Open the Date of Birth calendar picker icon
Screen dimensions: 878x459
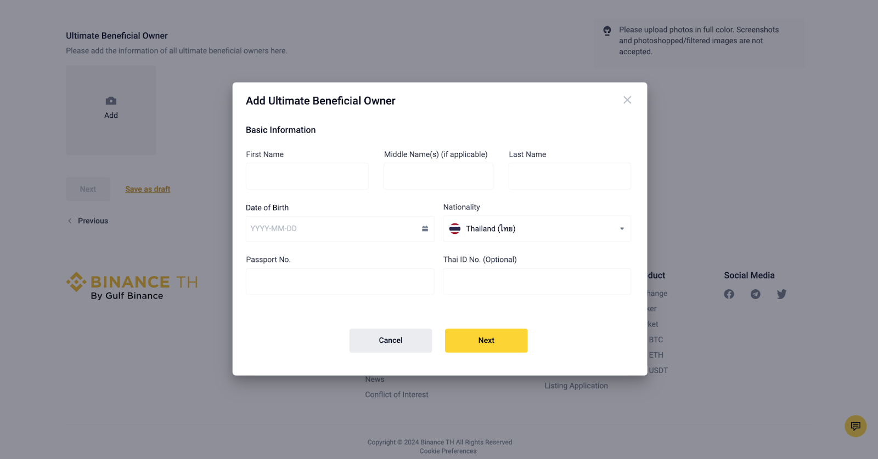(x=425, y=229)
